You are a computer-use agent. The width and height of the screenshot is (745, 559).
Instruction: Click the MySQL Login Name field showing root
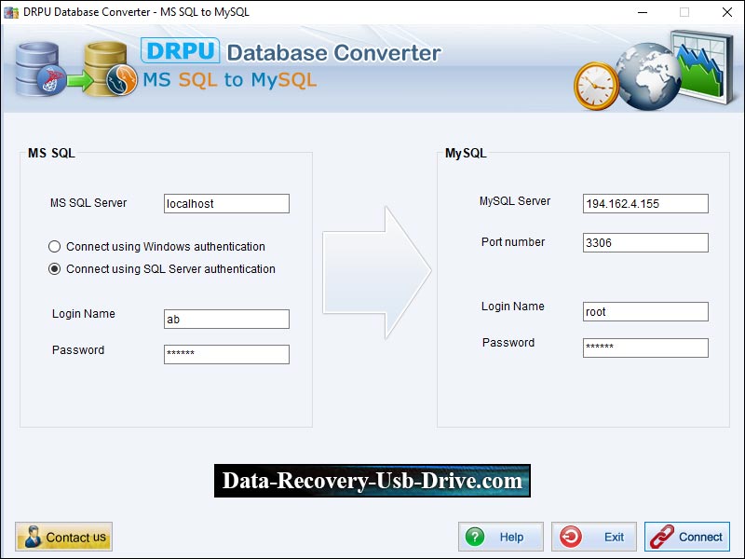(645, 311)
